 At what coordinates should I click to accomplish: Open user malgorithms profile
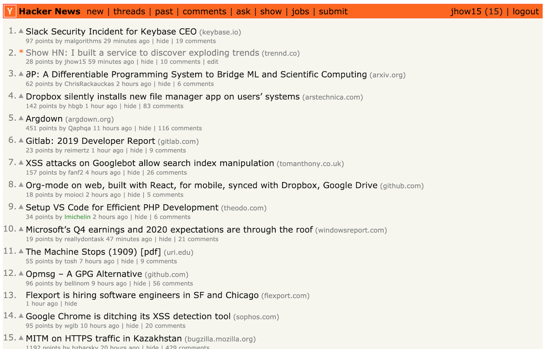click(x=83, y=41)
